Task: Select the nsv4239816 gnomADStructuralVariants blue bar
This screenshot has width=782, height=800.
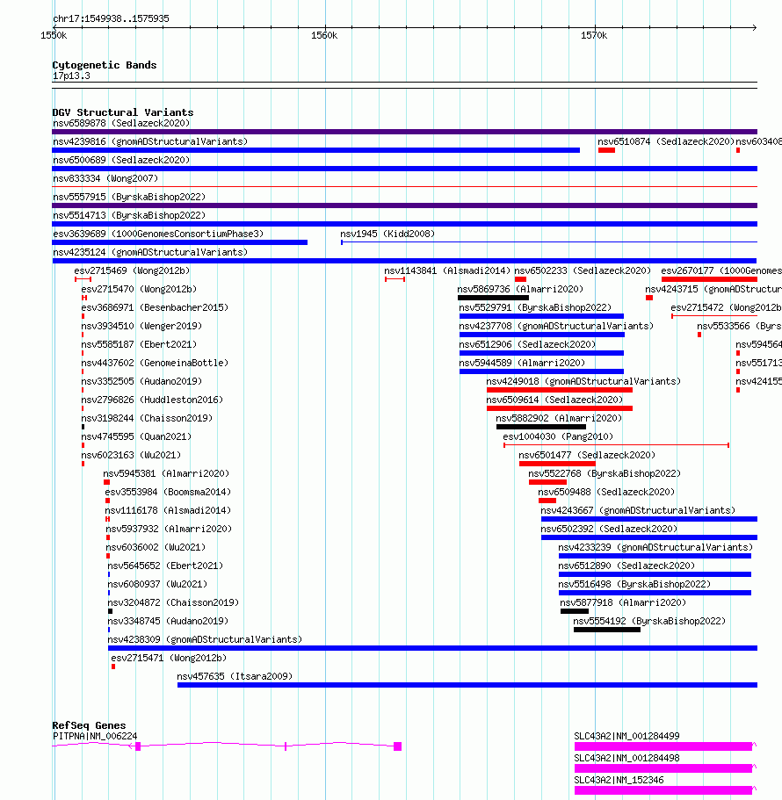Action: [316, 150]
